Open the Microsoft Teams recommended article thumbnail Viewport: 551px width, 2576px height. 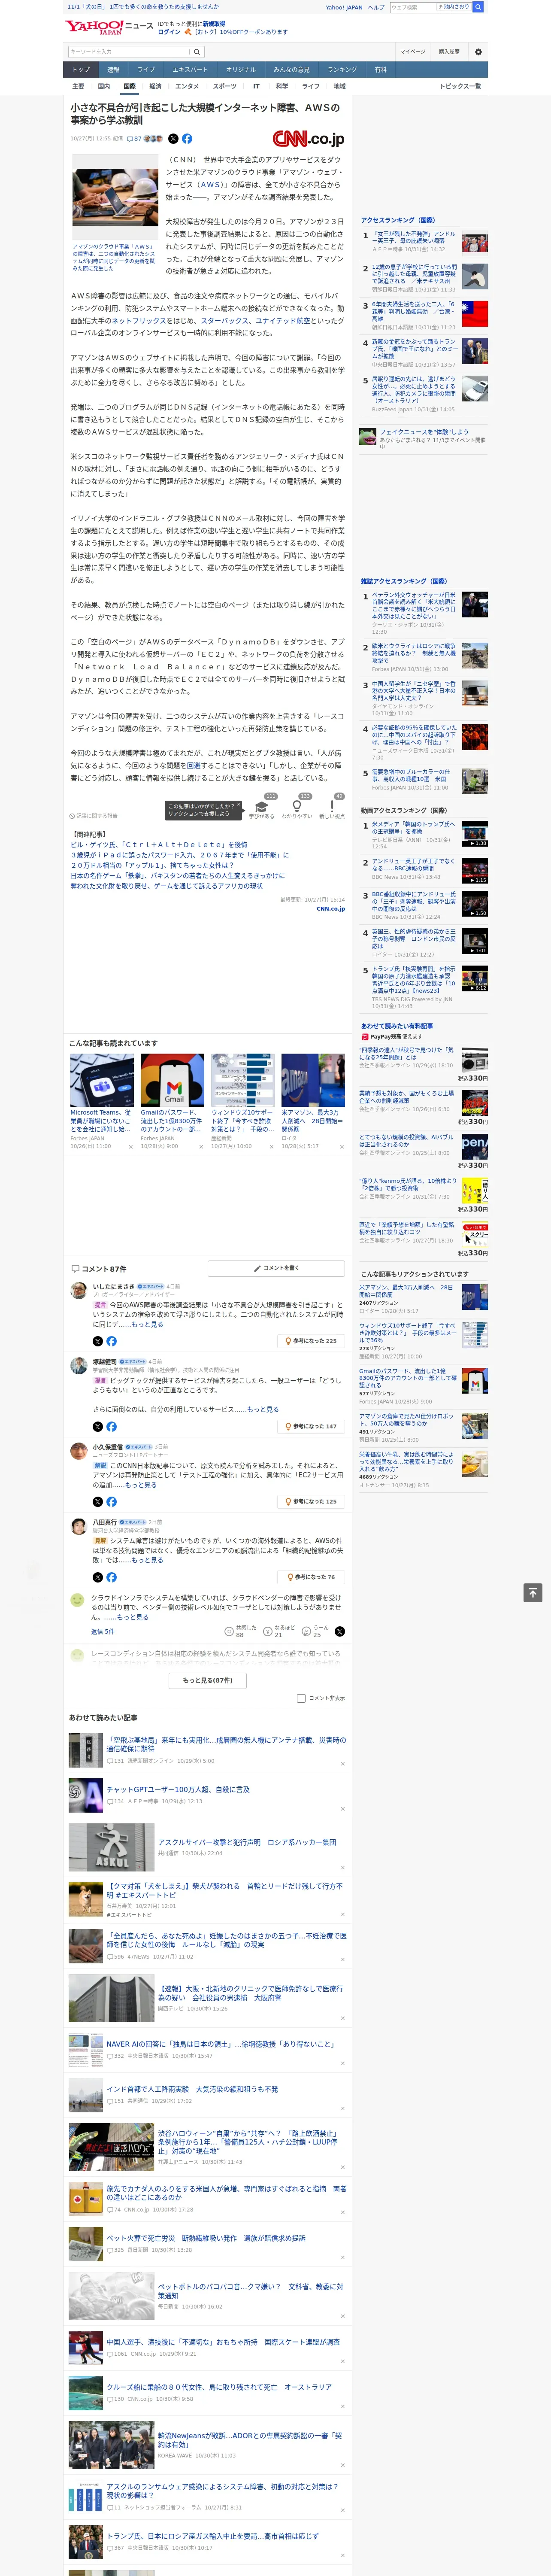pos(102,1080)
